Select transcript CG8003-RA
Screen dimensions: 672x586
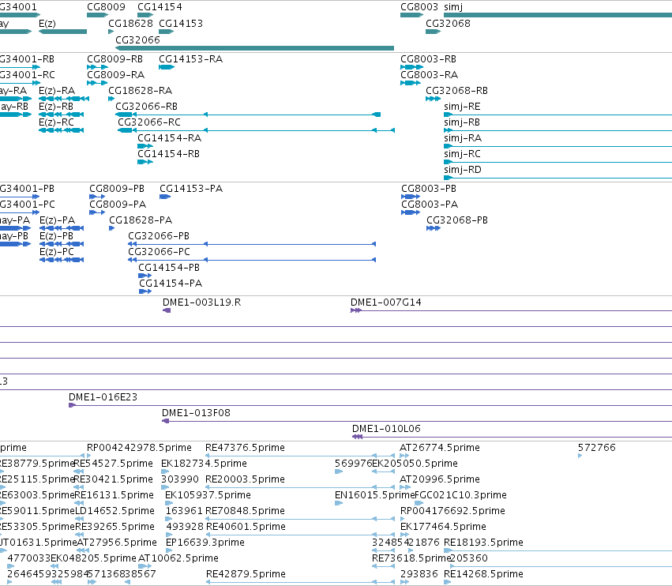[411, 83]
